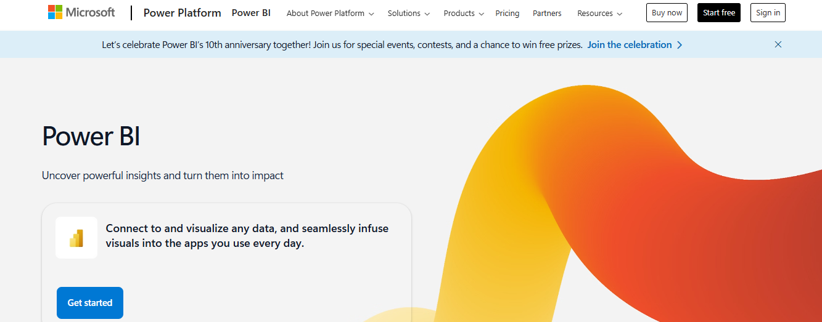Open the Partners page
Viewport: 822px width, 322px height.
pyautogui.click(x=548, y=13)
